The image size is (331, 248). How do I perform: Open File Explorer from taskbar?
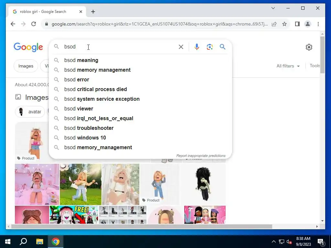pyautogui.click(x=39, y=242)
